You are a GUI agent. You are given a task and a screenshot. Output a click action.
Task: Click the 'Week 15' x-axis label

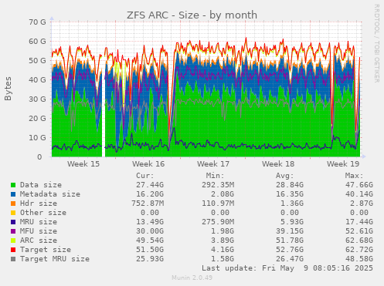(83, 164)
